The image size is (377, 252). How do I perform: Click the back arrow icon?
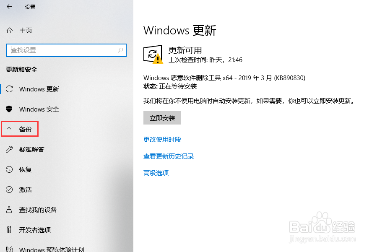pyautogui.click(x=9, y=6)
